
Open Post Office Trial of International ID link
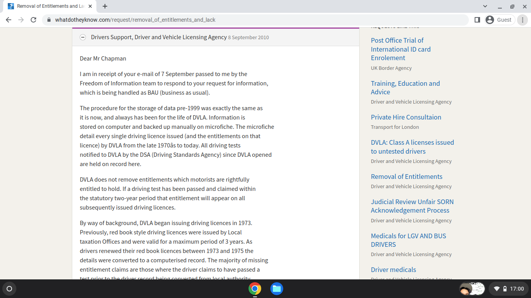pyautogui.click(x=401, y=49)
